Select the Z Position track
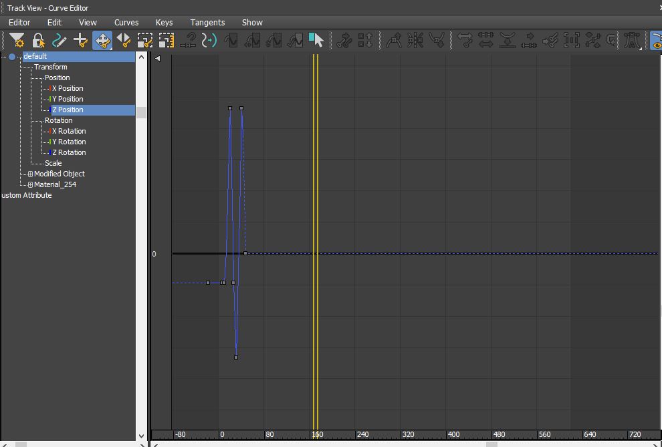This screenshot has height=447, width=662. coord(93,110)
